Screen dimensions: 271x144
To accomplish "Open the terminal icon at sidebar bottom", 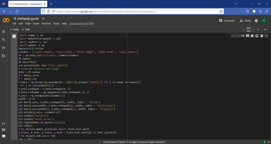I will [4, 136].
